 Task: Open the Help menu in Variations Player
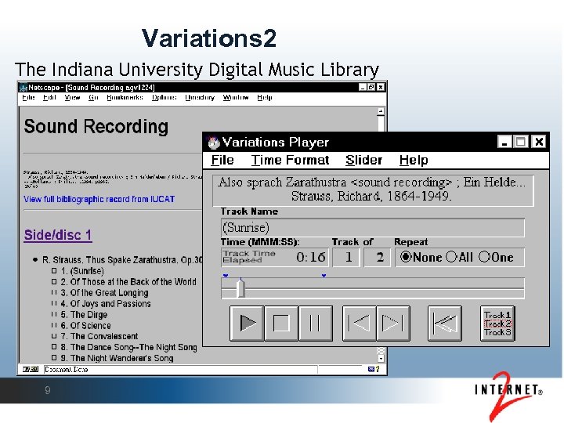pos(414,160)
